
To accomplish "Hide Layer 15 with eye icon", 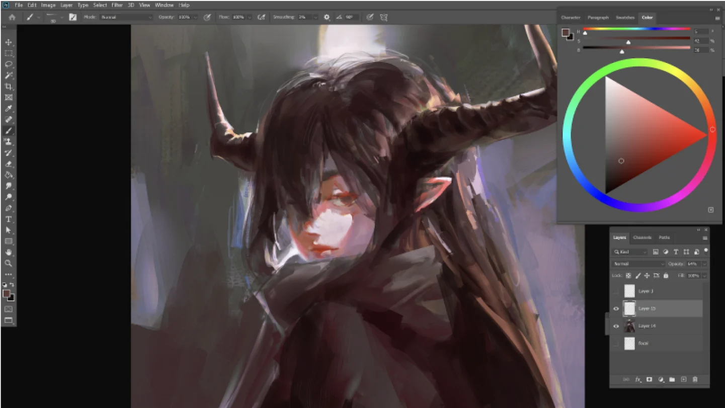I will click(x=616, y=309).
